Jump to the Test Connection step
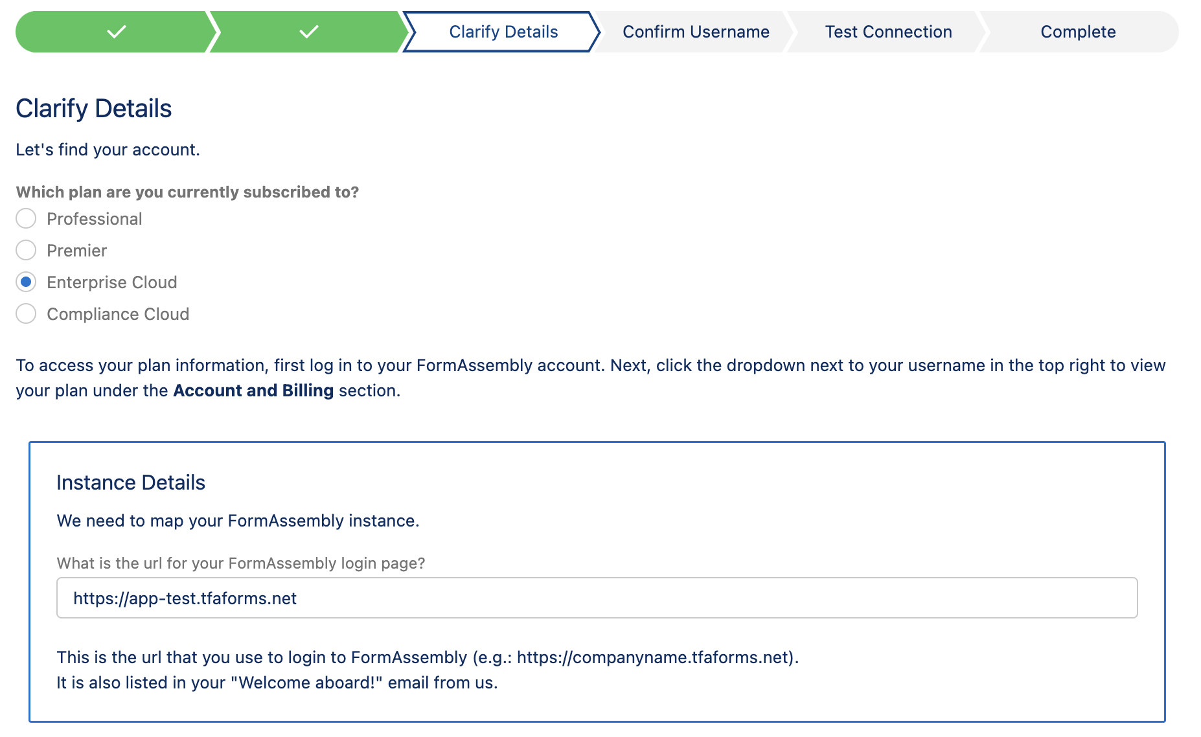Screen dimensions: 1201x737 tap(888, 32)
